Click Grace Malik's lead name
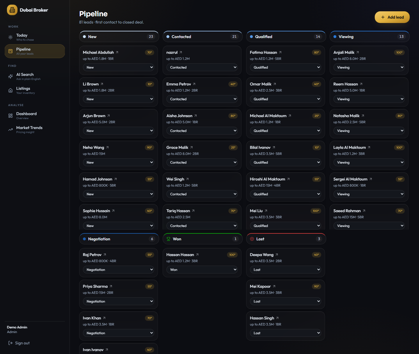 [x=177, y=147]
